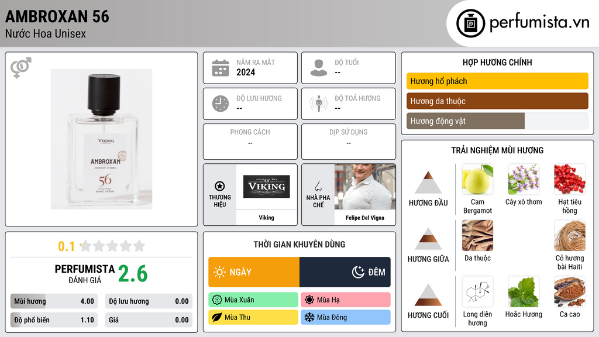This screenshot has width=599, height=337.
Task: Click the 0.1 user rating value
Action: [66, 246]
